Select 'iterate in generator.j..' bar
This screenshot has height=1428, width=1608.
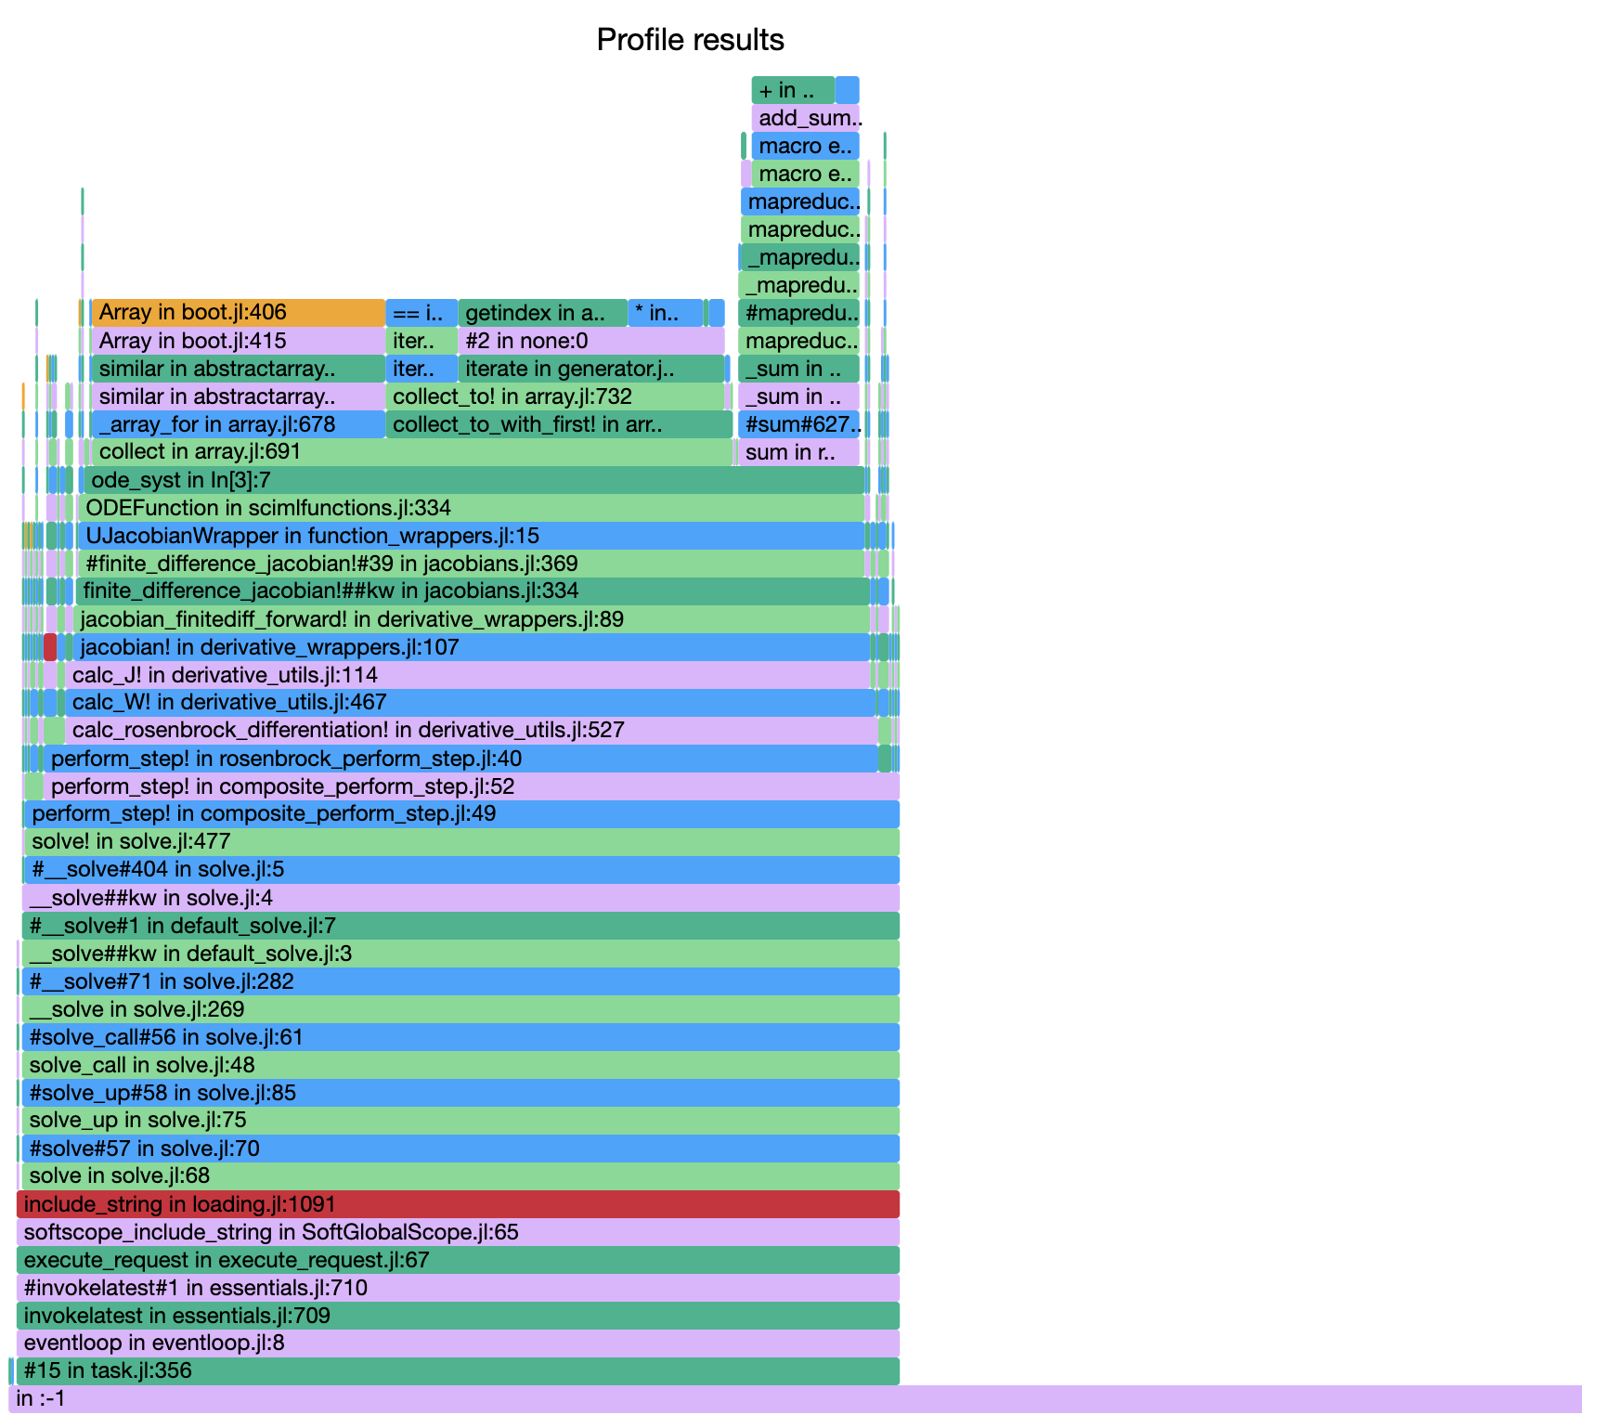click(x=591, y=369)
